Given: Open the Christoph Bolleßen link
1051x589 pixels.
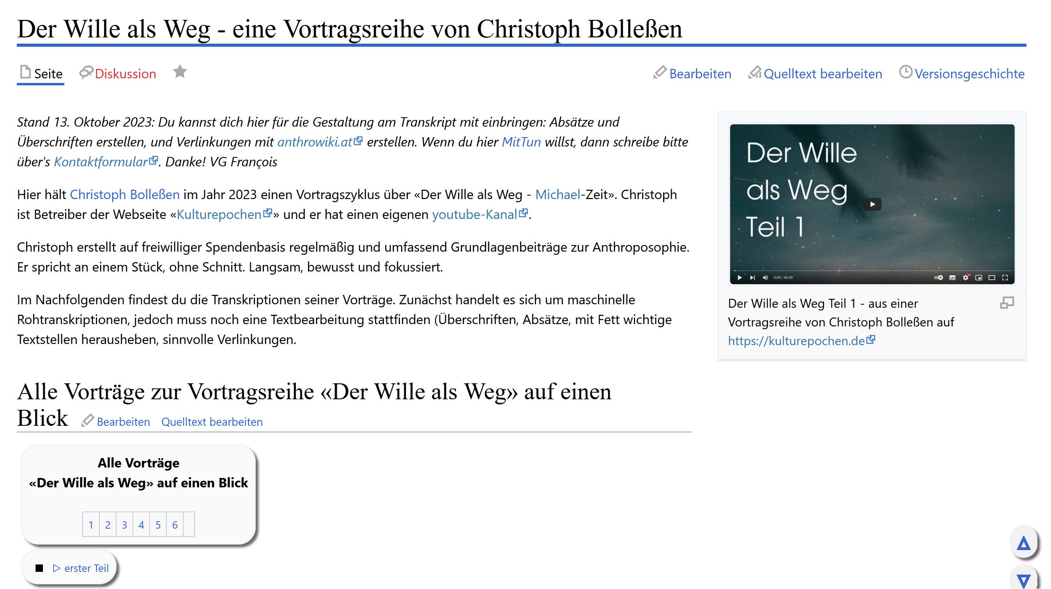Looking at the screenshot, I should (124, 195).
